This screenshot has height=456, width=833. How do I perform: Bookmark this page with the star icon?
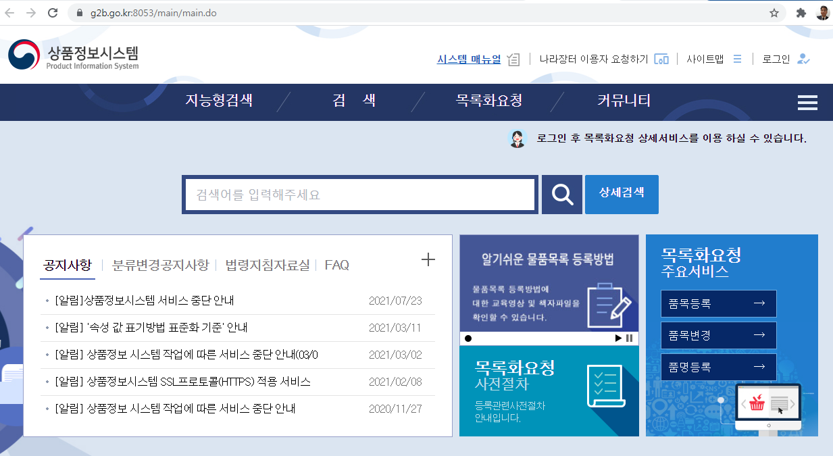(x=774, y=13)
